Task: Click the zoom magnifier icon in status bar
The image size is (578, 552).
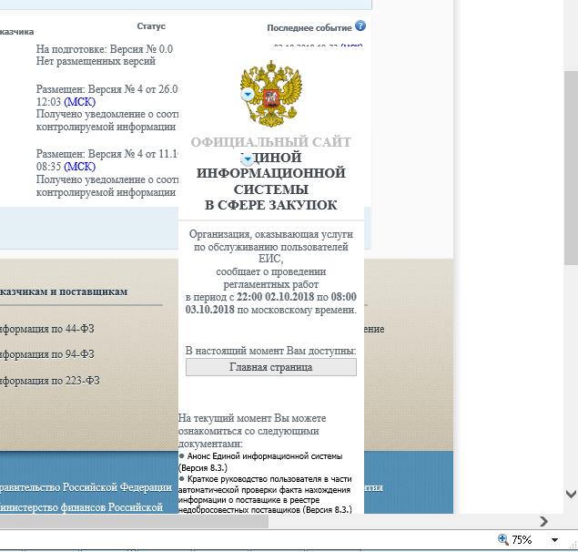Action: click(502, 540)
